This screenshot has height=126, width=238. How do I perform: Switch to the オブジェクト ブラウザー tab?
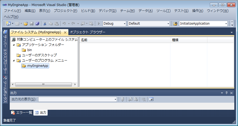[87, 32]
